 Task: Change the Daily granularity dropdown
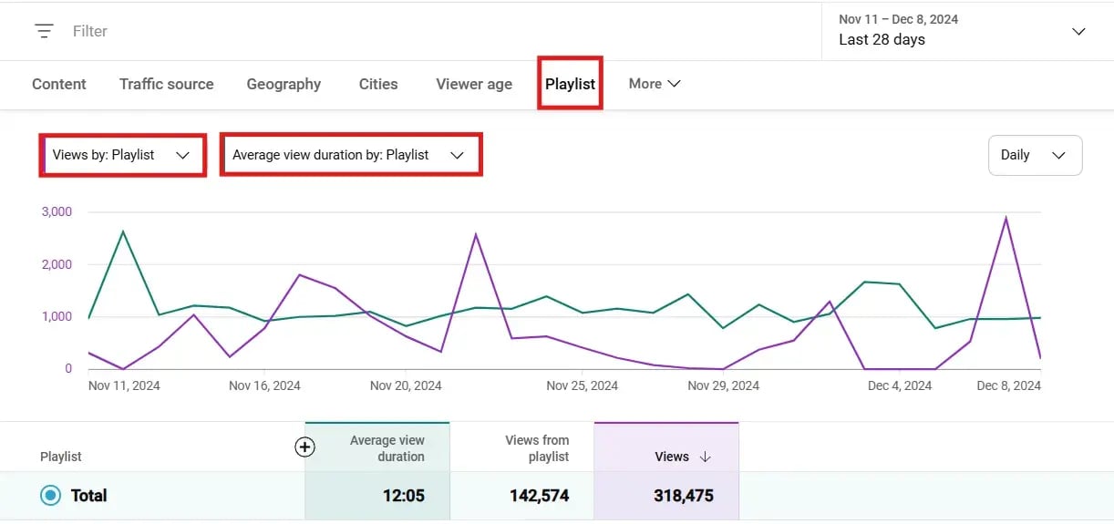tap(1034, 155)
